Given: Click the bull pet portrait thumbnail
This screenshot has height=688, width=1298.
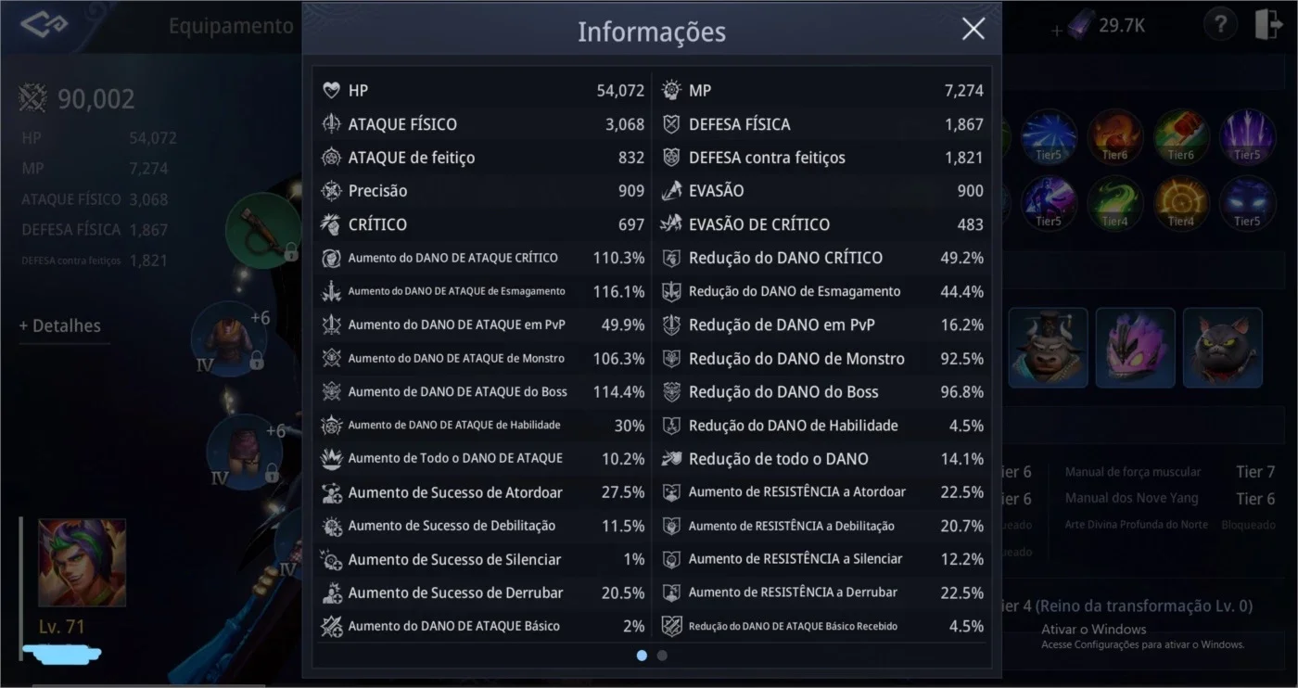Looking at the screenshot, I should point(1048,347).
